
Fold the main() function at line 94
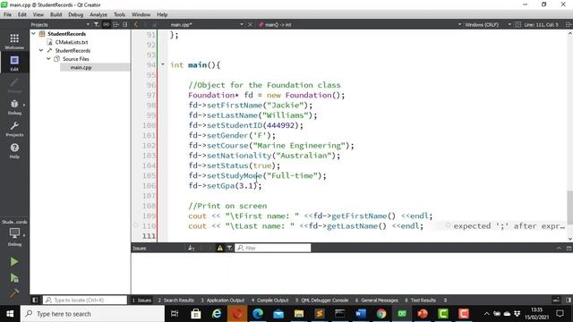[x=163, y=64]
